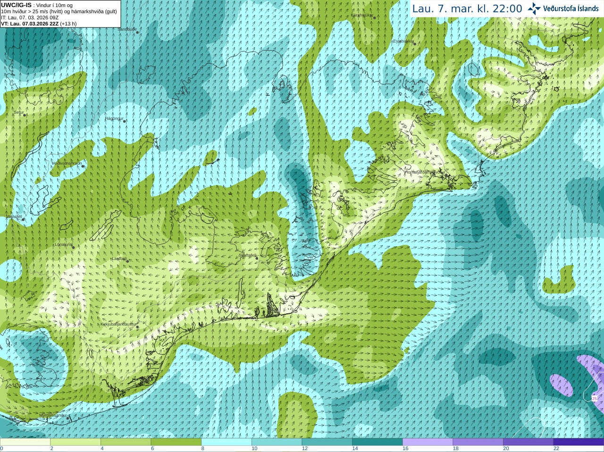Click the Vatnsfell station label
The image size is (604, 452).
tap(14, 217)
